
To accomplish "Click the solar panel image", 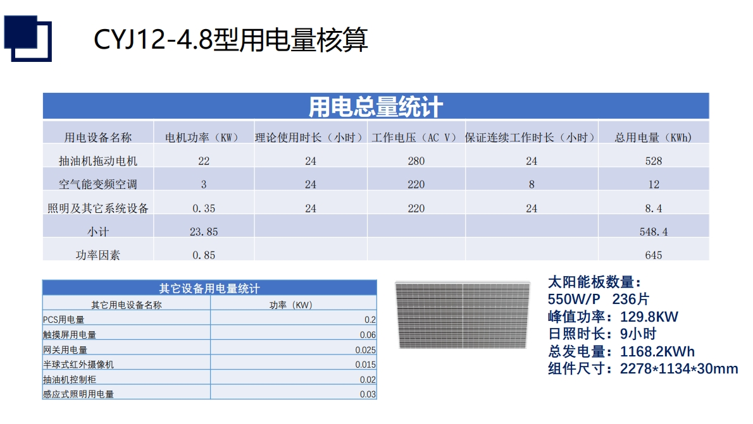I will point(463,315).
